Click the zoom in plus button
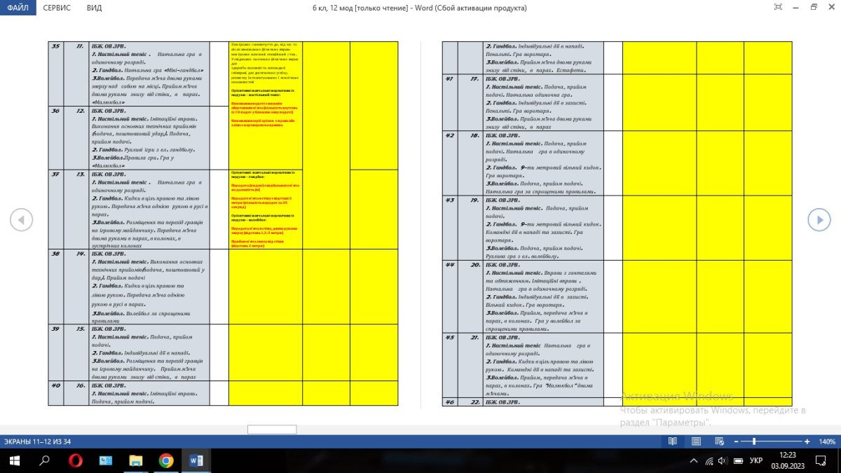Viewport: 841px width, 473px height. point(807,441)
